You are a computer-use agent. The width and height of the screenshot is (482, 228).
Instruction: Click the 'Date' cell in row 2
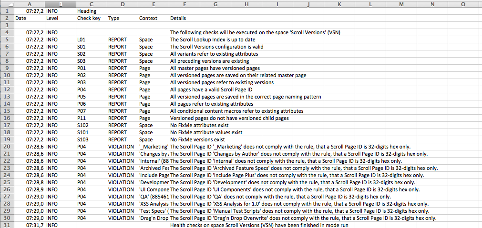click(x=30, y=18)
